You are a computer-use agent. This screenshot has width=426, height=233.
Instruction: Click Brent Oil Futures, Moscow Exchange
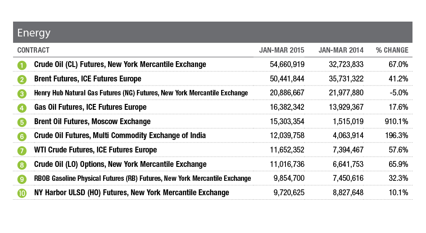[92, 121]
